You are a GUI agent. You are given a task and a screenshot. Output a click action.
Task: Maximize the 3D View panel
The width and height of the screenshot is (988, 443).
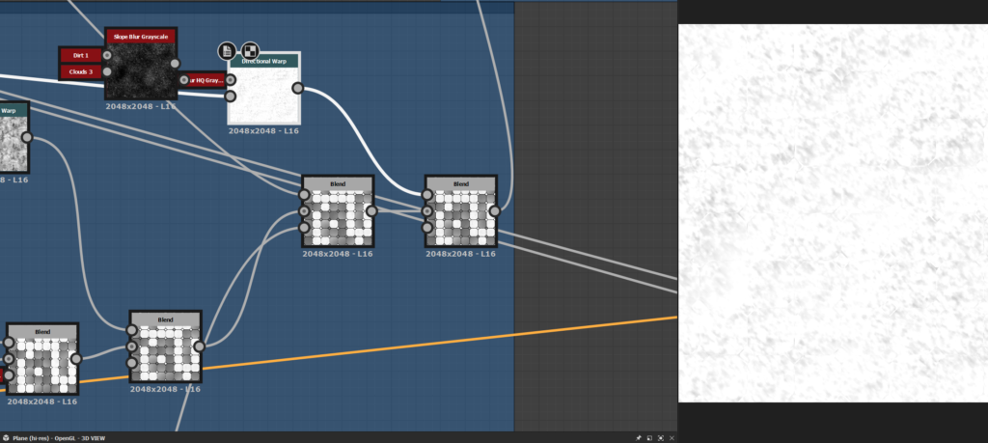click(x=661, y=438)
